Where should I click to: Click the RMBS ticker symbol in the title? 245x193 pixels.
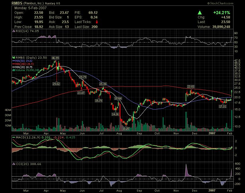coord(17,3)
